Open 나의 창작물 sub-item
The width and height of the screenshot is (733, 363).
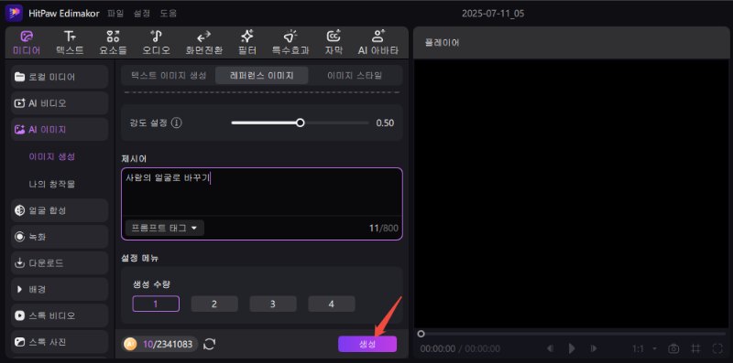point(52,184)
